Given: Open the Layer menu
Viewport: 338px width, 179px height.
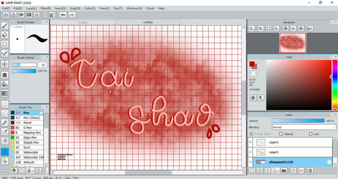Looking at the screenshot, I should pyautogui.click(x=31, y=8).
